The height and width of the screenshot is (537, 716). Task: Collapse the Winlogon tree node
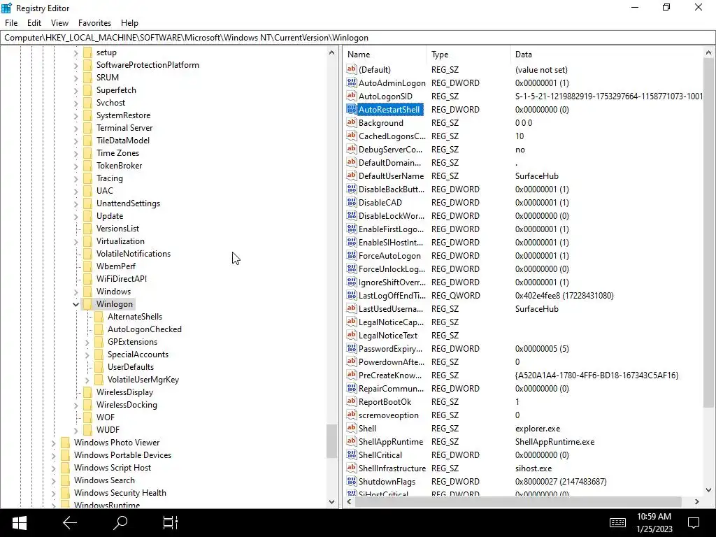[76, 304]
